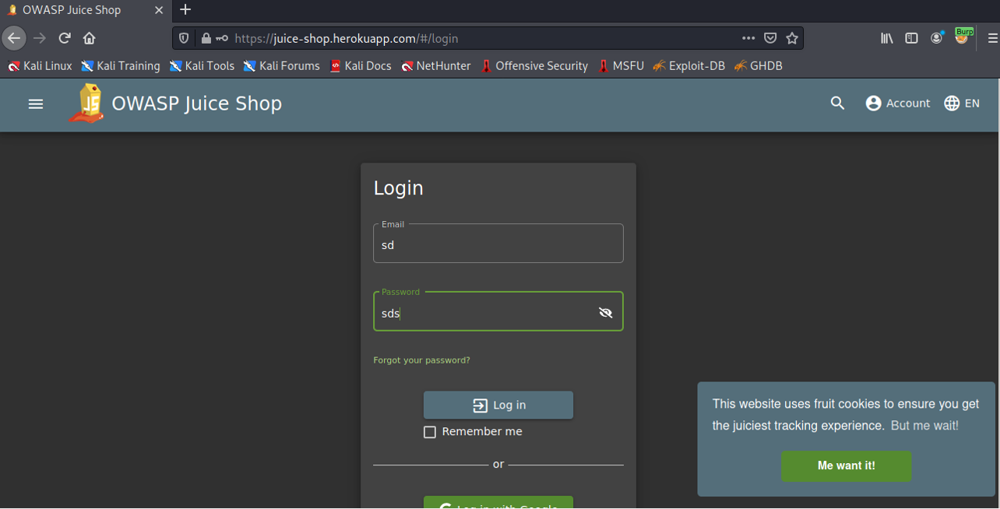Screen dimensions: 1000x509
Task: Open page actions three-dots menu
Action: point(748,38)
